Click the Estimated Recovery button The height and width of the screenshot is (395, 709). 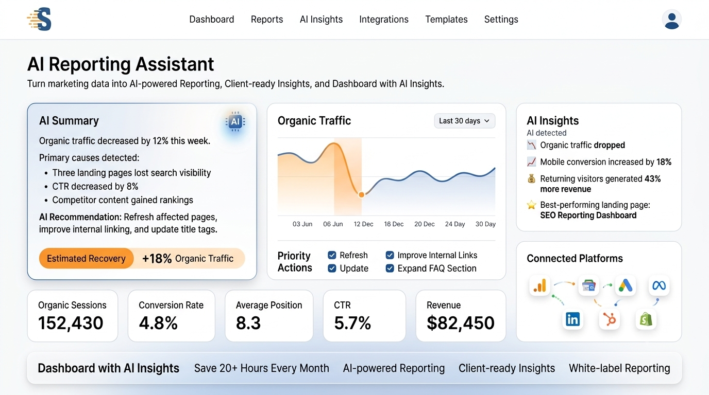click(x=87, y=259)
